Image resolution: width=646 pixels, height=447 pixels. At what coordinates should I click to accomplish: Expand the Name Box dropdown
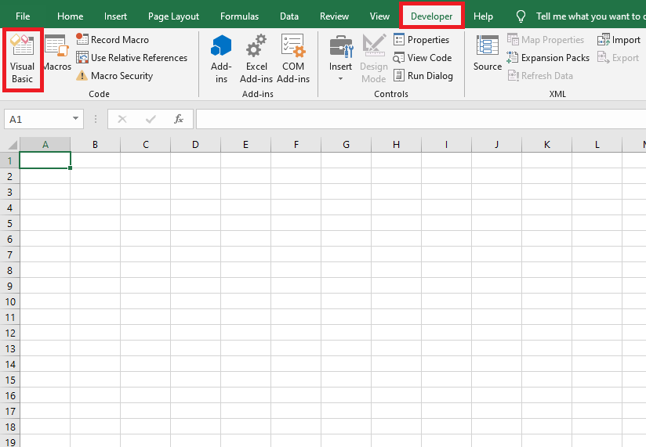pyautogui.click(x=75, y=119)
